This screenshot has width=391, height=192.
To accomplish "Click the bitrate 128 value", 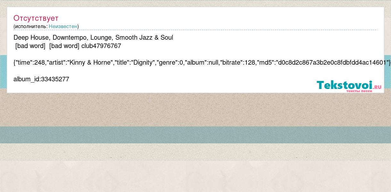I will (x=250, y=62).
